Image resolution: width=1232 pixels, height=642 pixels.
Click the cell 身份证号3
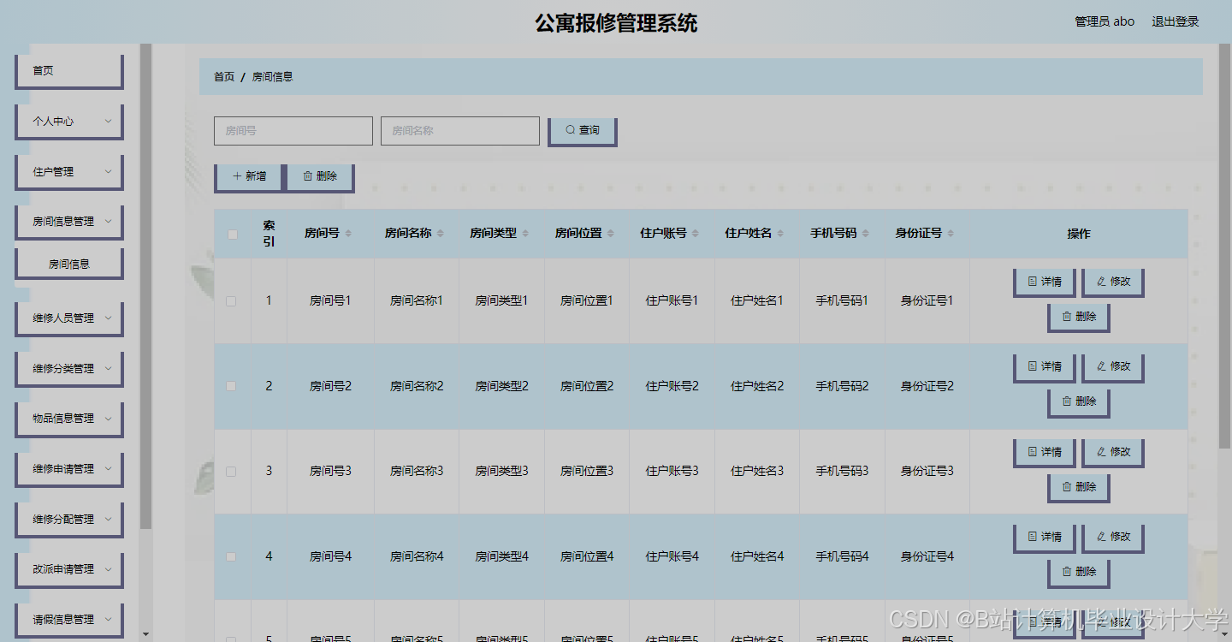pos(927,472)
